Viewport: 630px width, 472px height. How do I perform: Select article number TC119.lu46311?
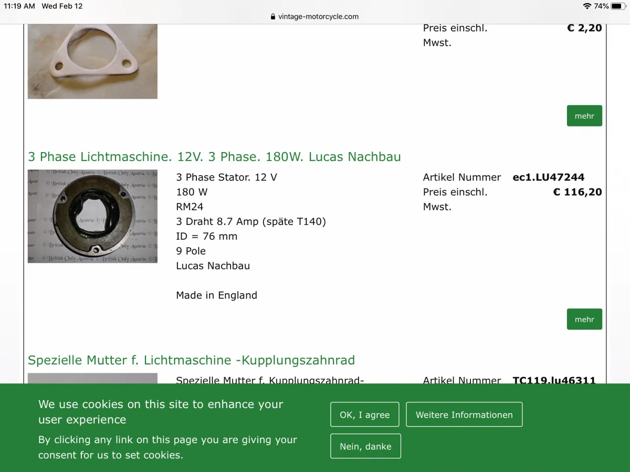click(554, 380)
